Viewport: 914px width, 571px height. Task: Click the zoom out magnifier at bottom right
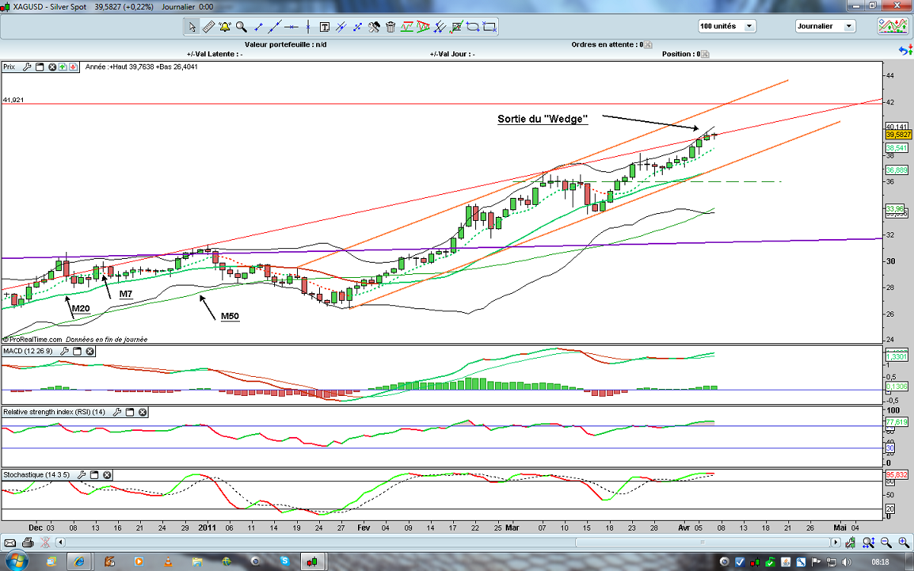point(884,543)
